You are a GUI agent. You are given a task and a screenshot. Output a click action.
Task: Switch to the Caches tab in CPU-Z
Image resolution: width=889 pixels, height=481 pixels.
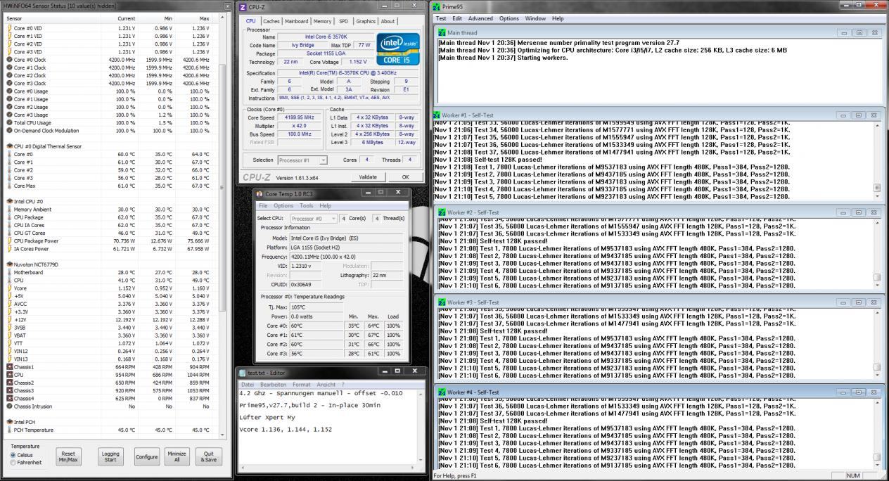click(271, 21)
